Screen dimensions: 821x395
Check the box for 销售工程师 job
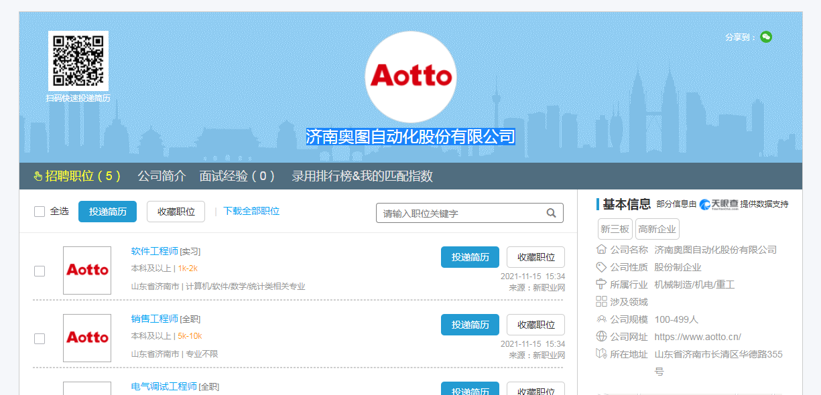point(40,339)
